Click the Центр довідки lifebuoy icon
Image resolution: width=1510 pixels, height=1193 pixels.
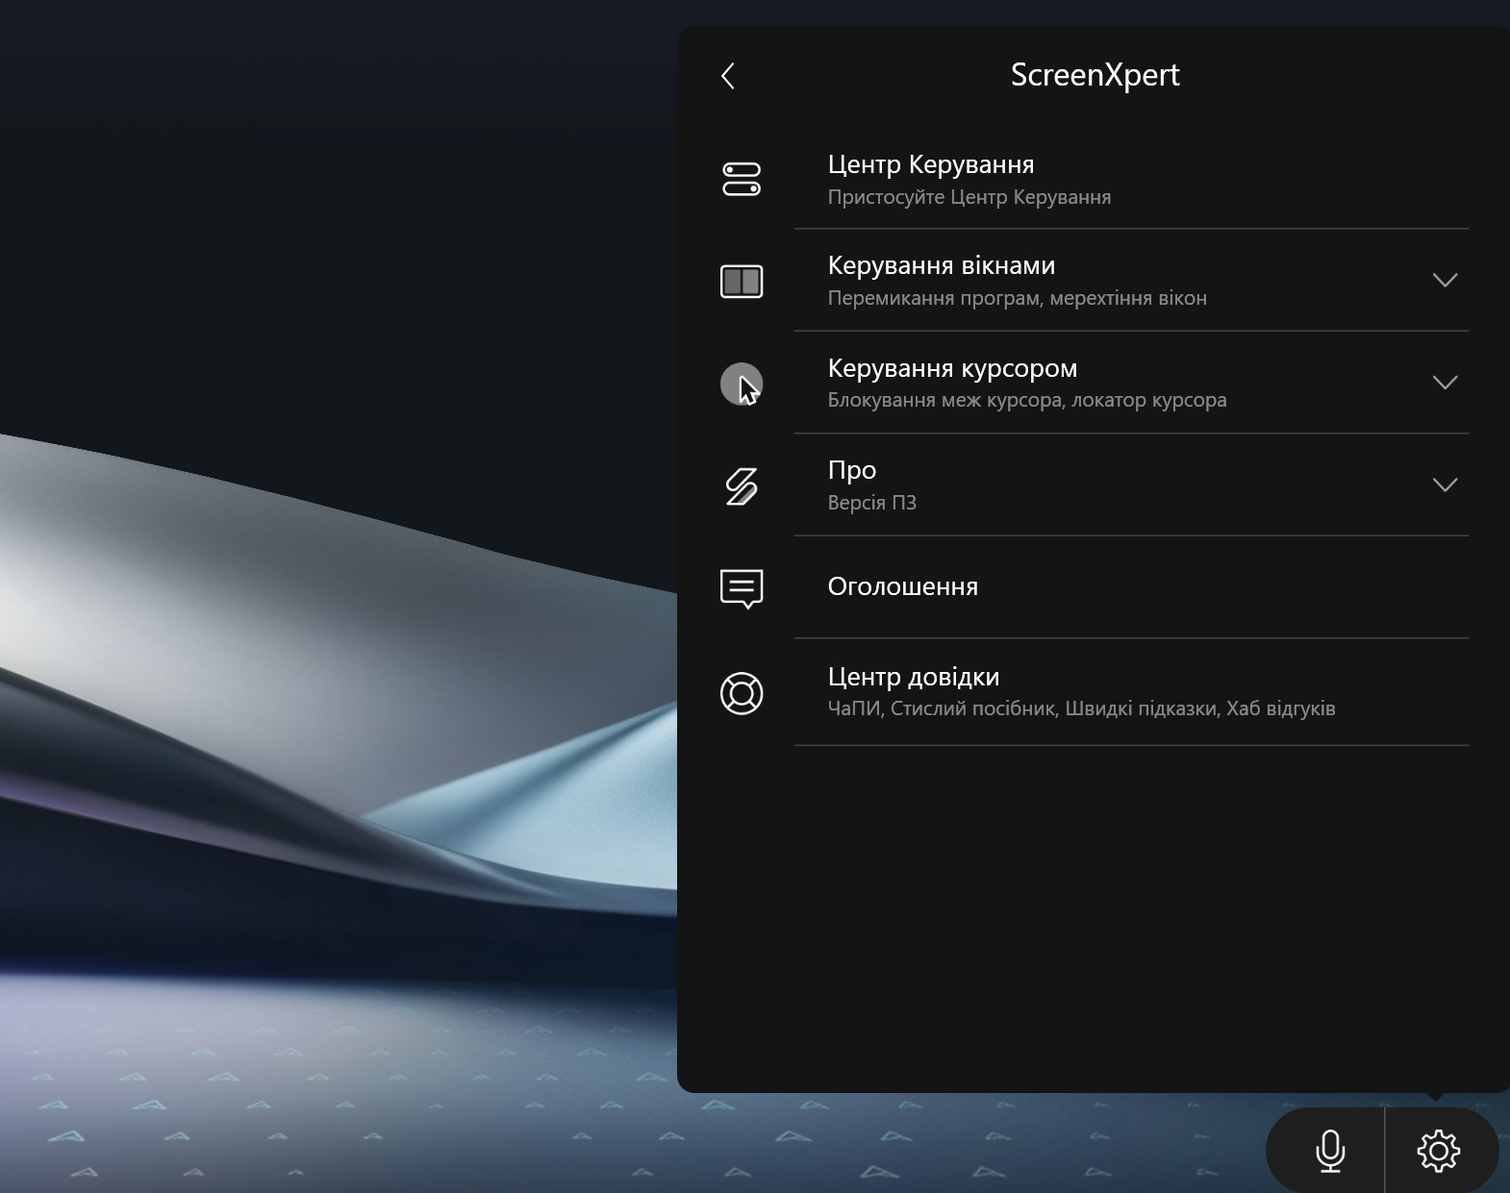pos(741,693)
